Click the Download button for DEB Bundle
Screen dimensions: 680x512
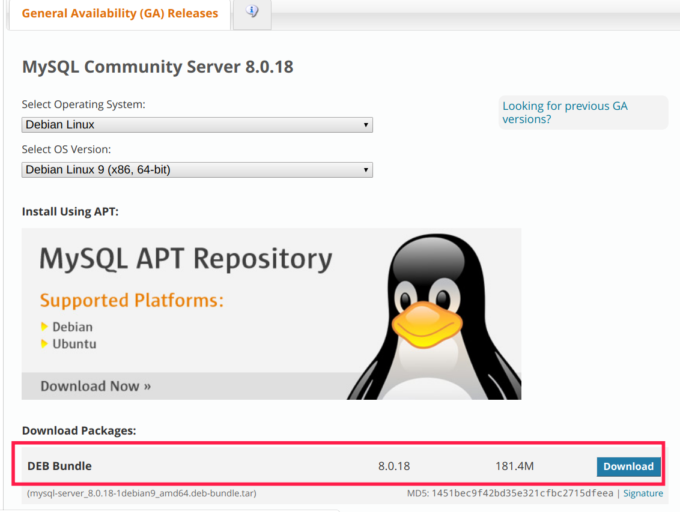(x=628, y=466)
